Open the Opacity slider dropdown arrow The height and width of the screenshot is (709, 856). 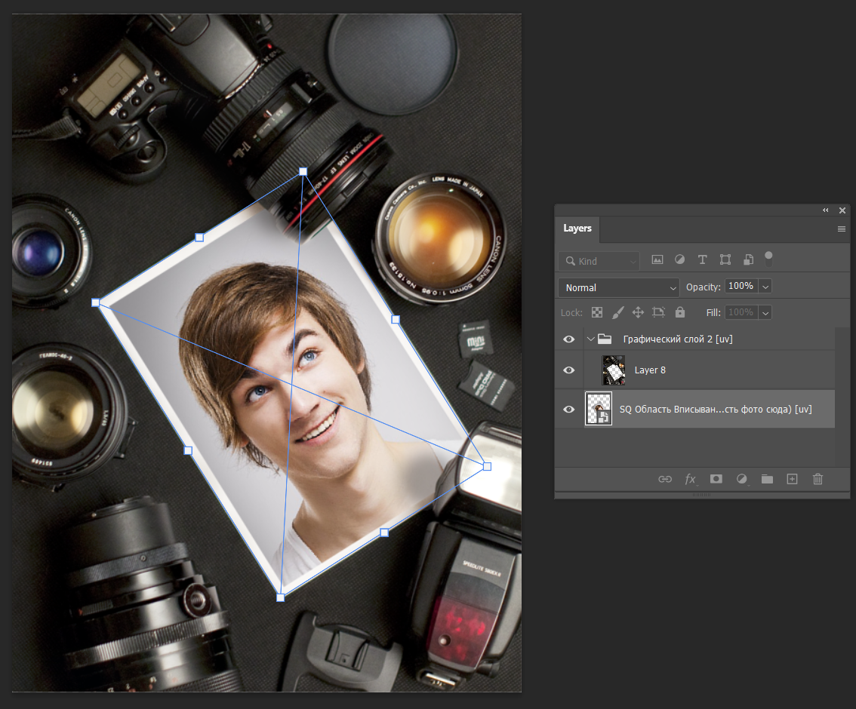point(765,287)
